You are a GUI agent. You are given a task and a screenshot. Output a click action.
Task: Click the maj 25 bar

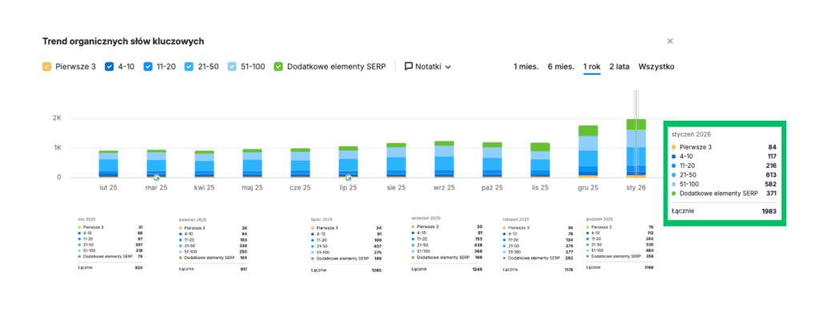[252, 163]
